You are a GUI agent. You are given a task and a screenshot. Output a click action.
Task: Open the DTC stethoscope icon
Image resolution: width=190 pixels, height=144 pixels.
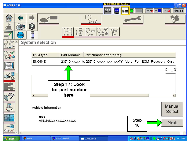coord(91,32)
